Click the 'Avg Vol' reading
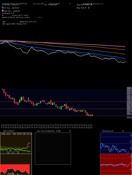 coord(84,5)
